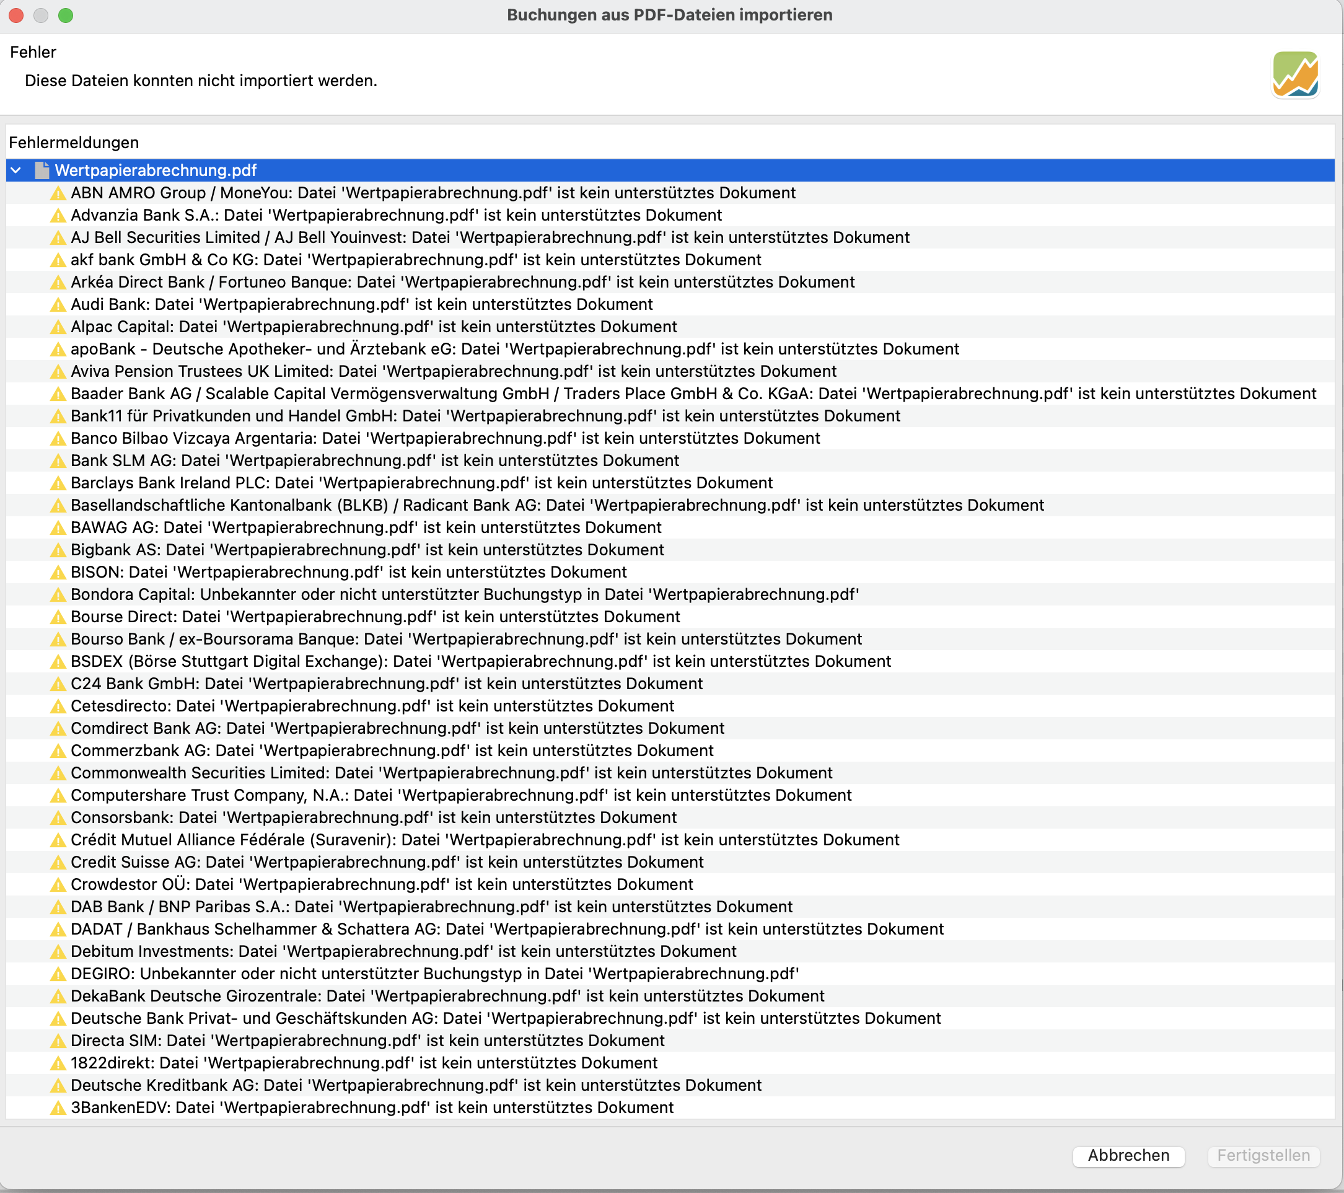This screenshot has height=1193, width=1344.
Task: Click warning icon beside Bondora Capital entry
Action: (58, 595)
